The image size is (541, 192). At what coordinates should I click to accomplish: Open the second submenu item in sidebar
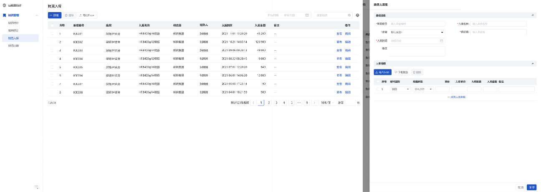click(14, 30)
